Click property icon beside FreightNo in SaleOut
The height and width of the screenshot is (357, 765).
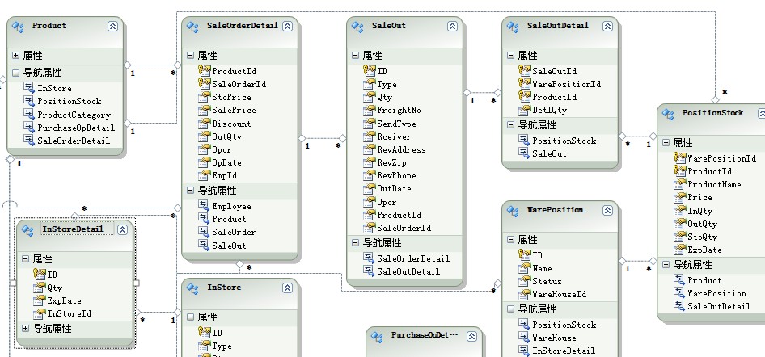[370, 110]
